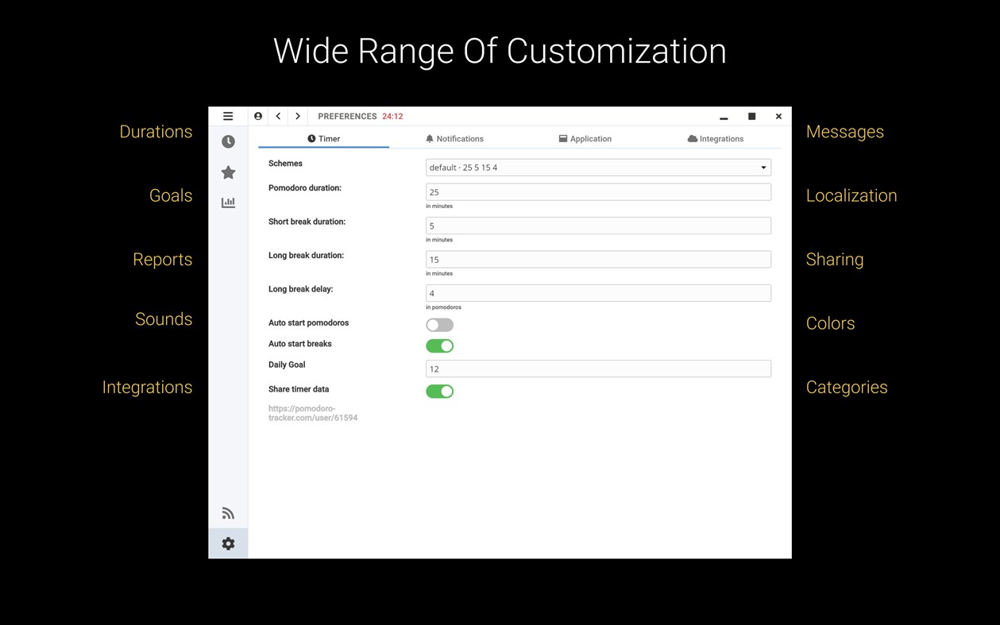This screenshot has height=625, width=1000.
Task: Go back with the left chevron
Action: click(278, 116)
